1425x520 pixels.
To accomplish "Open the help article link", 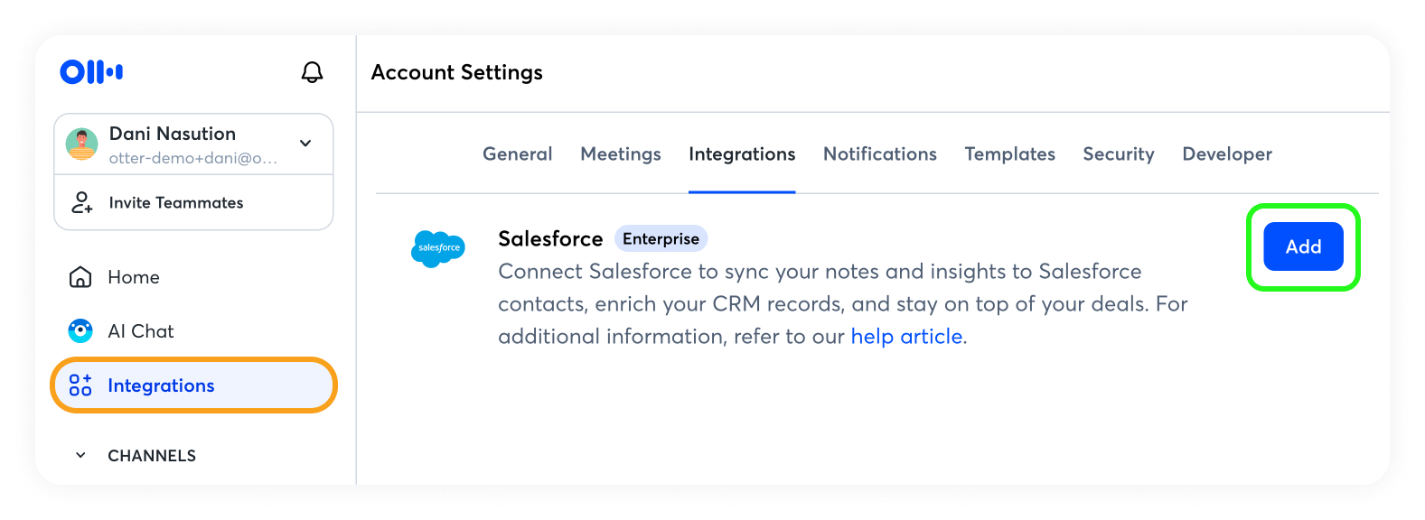I will pyautogui.click(x=906, y=337).
